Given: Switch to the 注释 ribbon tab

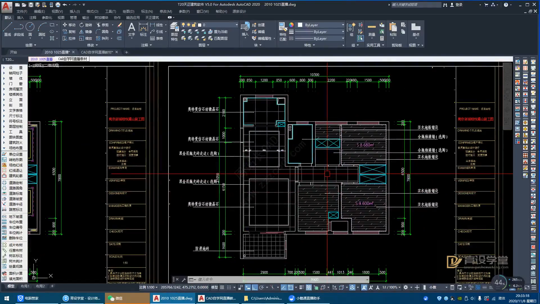Looking at the screenshot, I should coord(33,17).
